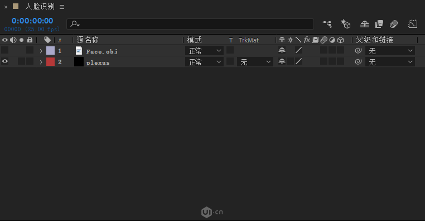Enable the Motion Blur toolbar icon
The height and width of the screenshot is (221, 425).
pyautogui.click(x=394, y=24)
